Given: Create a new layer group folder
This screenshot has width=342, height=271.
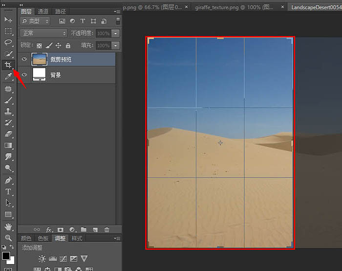Looking at the screenshot, I should [84, 229].
